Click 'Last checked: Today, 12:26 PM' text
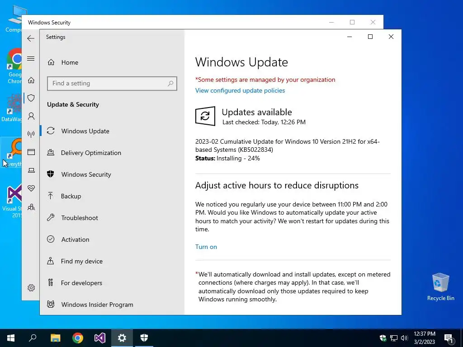 [x=264, y=122]
